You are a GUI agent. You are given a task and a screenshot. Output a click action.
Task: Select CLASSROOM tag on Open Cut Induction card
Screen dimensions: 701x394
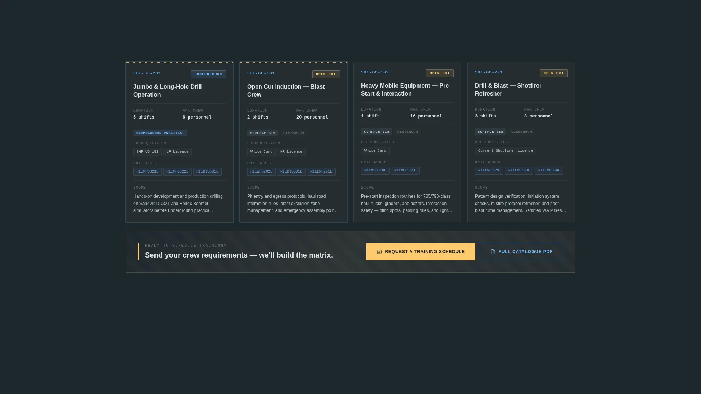click(294, 133)
